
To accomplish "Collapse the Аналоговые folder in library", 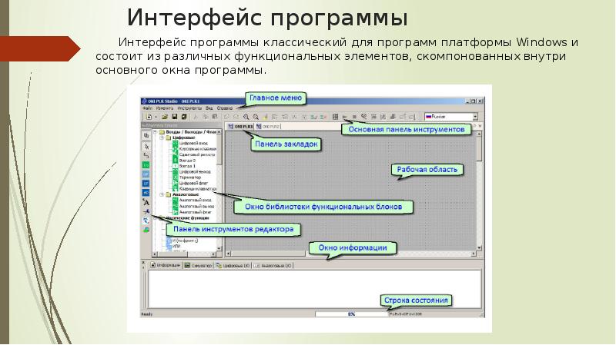I will pos(162,195).
